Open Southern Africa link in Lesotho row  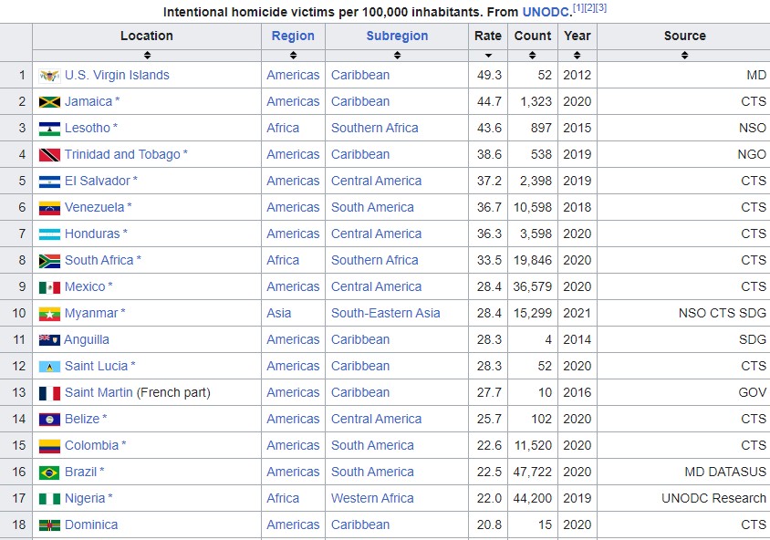click(x=375, y=128)
